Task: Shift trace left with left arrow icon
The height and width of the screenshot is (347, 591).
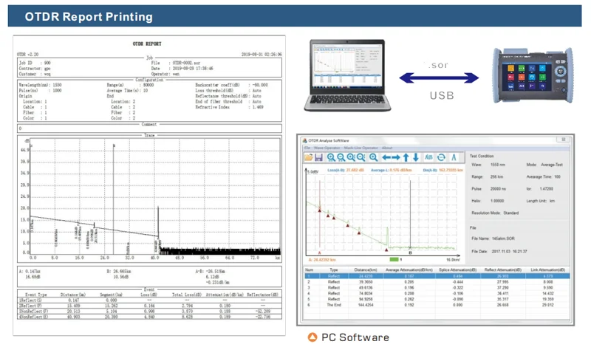Action: [x=386, y=157]
